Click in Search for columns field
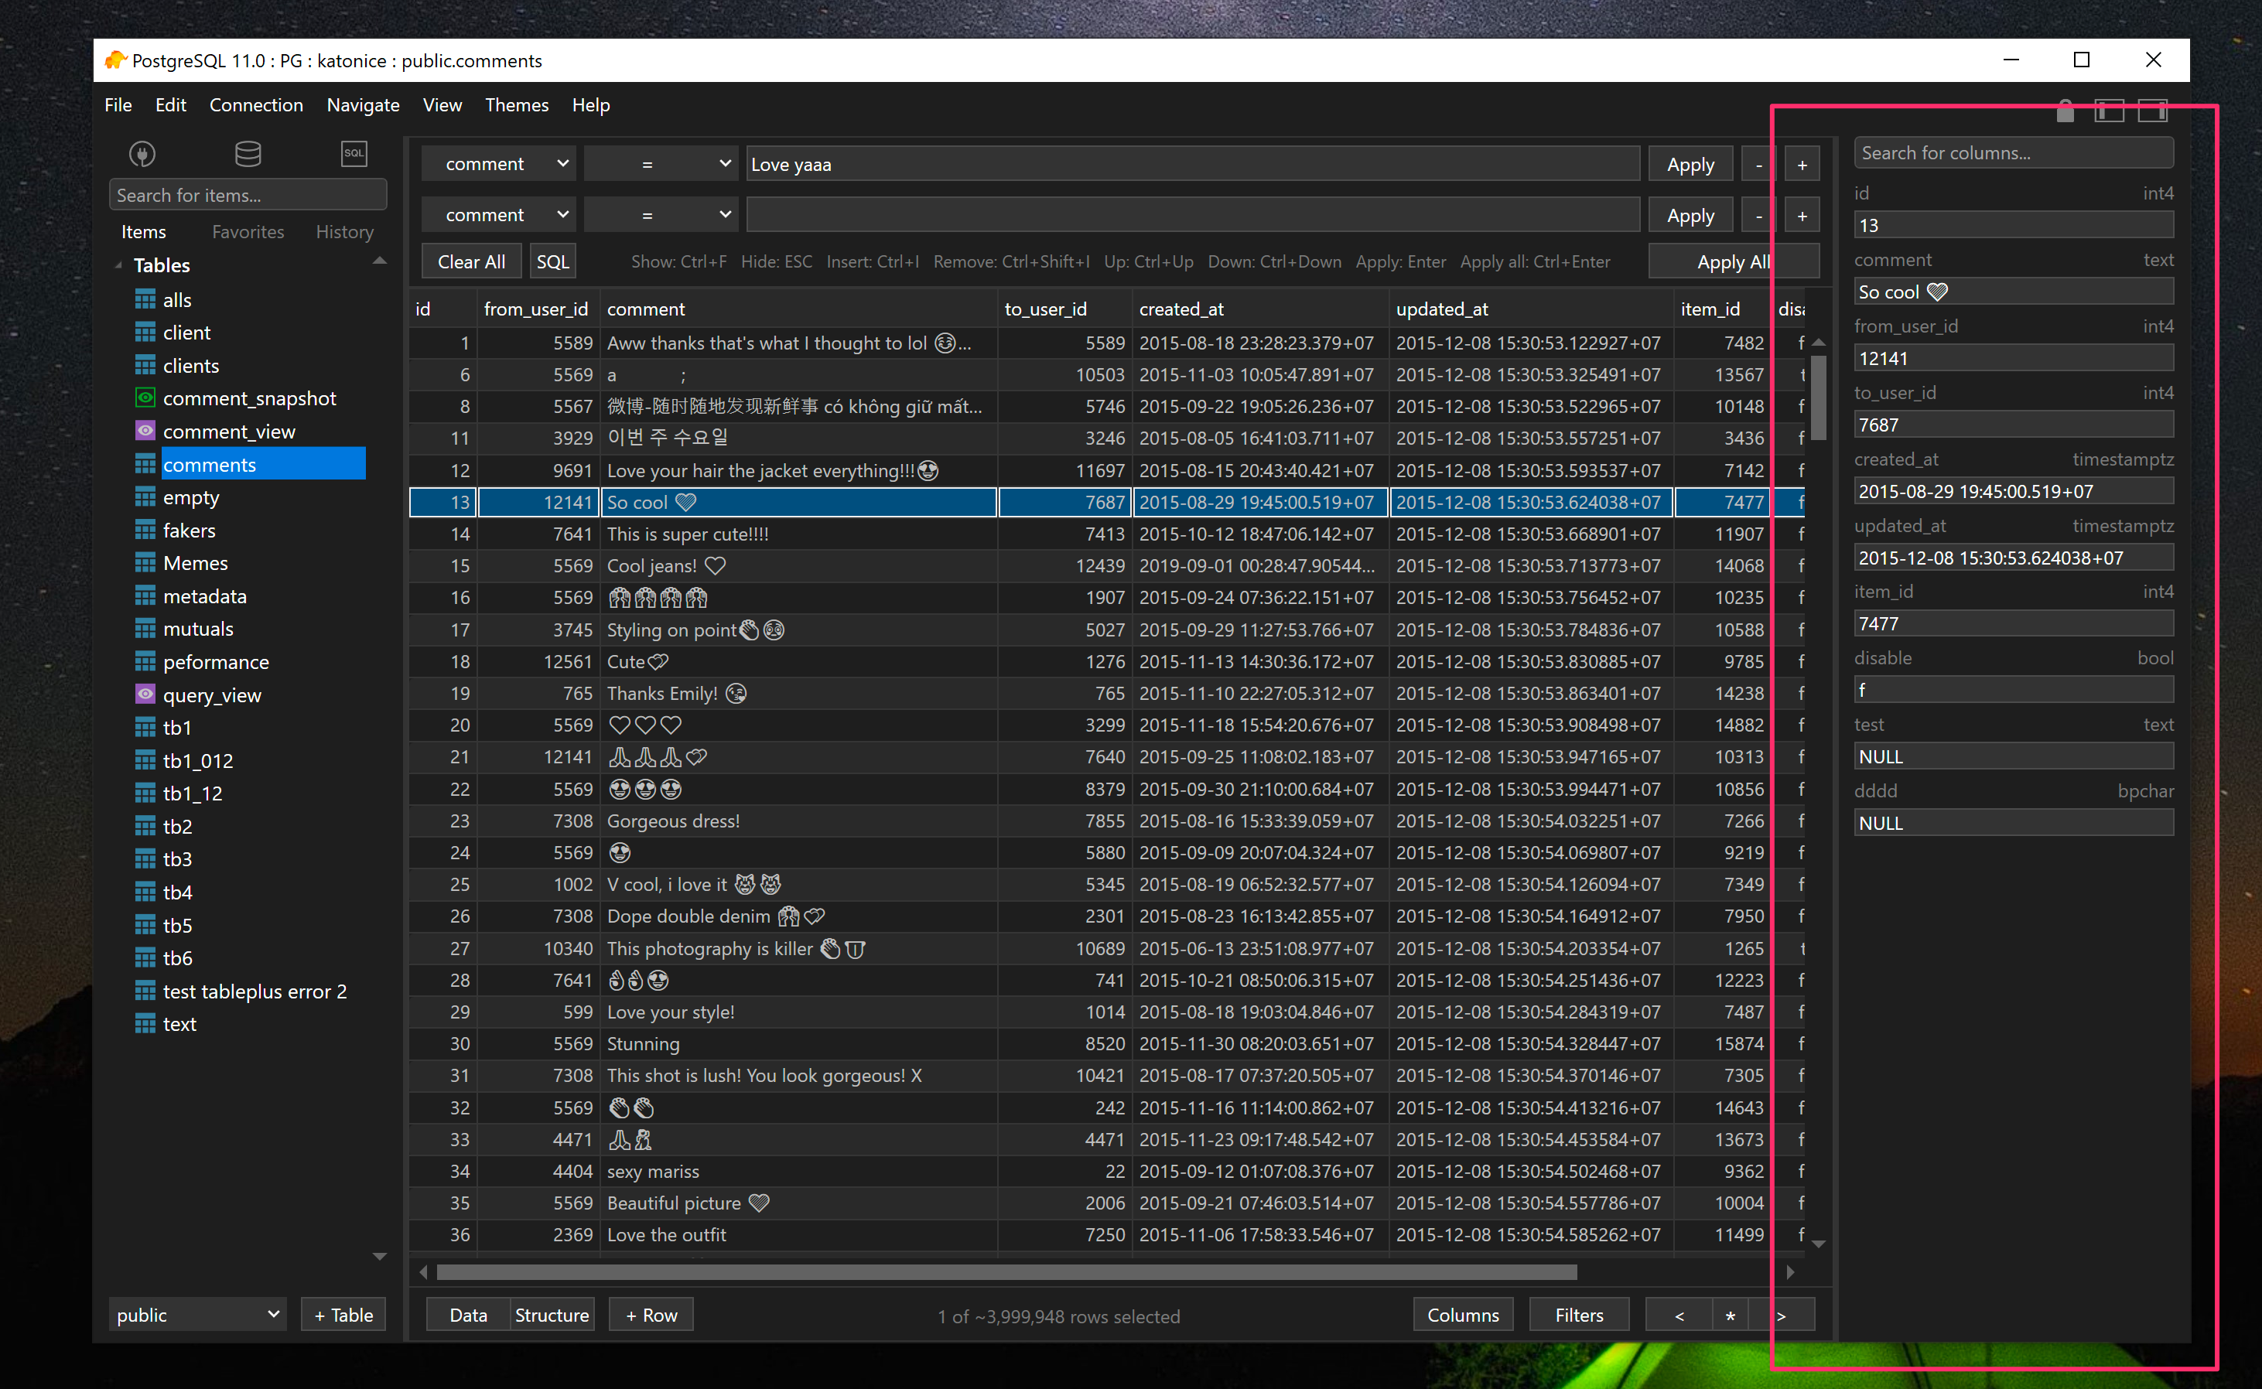Viewport: 2262px width, 1389px height. pos(2013,152)
